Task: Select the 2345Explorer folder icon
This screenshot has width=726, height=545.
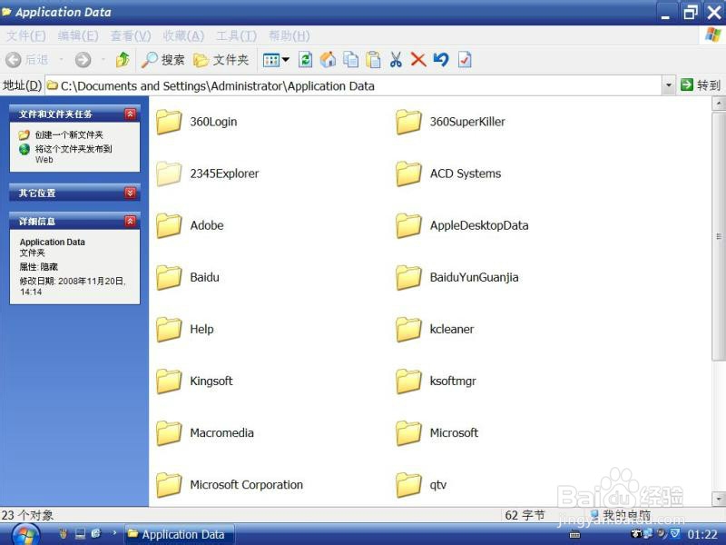Action: (x=169, y=173)
